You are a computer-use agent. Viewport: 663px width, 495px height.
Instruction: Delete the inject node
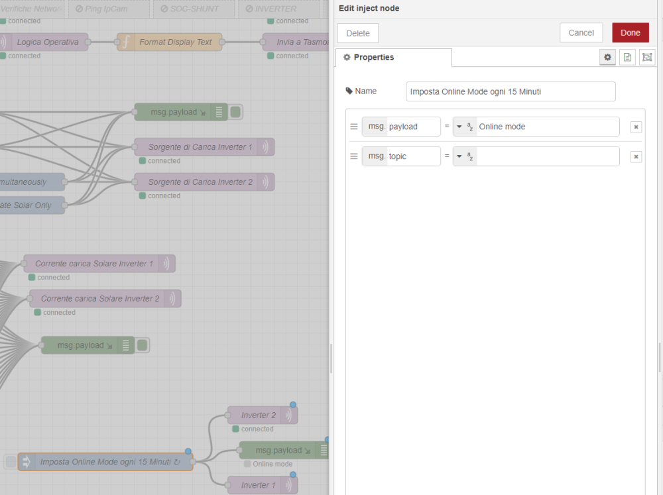[x=357, y=32]
